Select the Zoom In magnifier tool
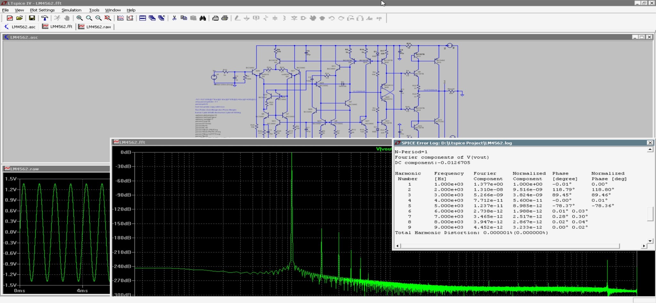This screenshot has height=303, width=656. tap(79, 18)
